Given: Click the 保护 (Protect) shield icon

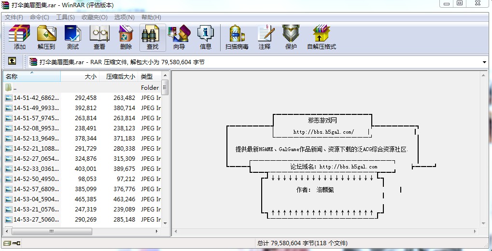Looking at the screenshot, I should (x=291, y=38).
